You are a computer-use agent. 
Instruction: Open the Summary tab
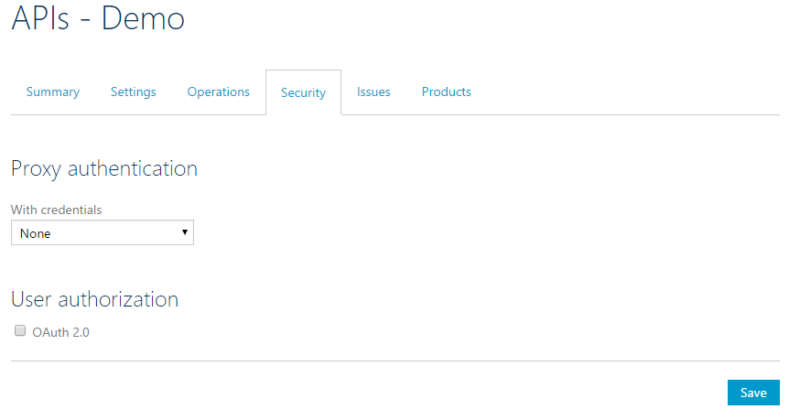(x=53, y=92)
